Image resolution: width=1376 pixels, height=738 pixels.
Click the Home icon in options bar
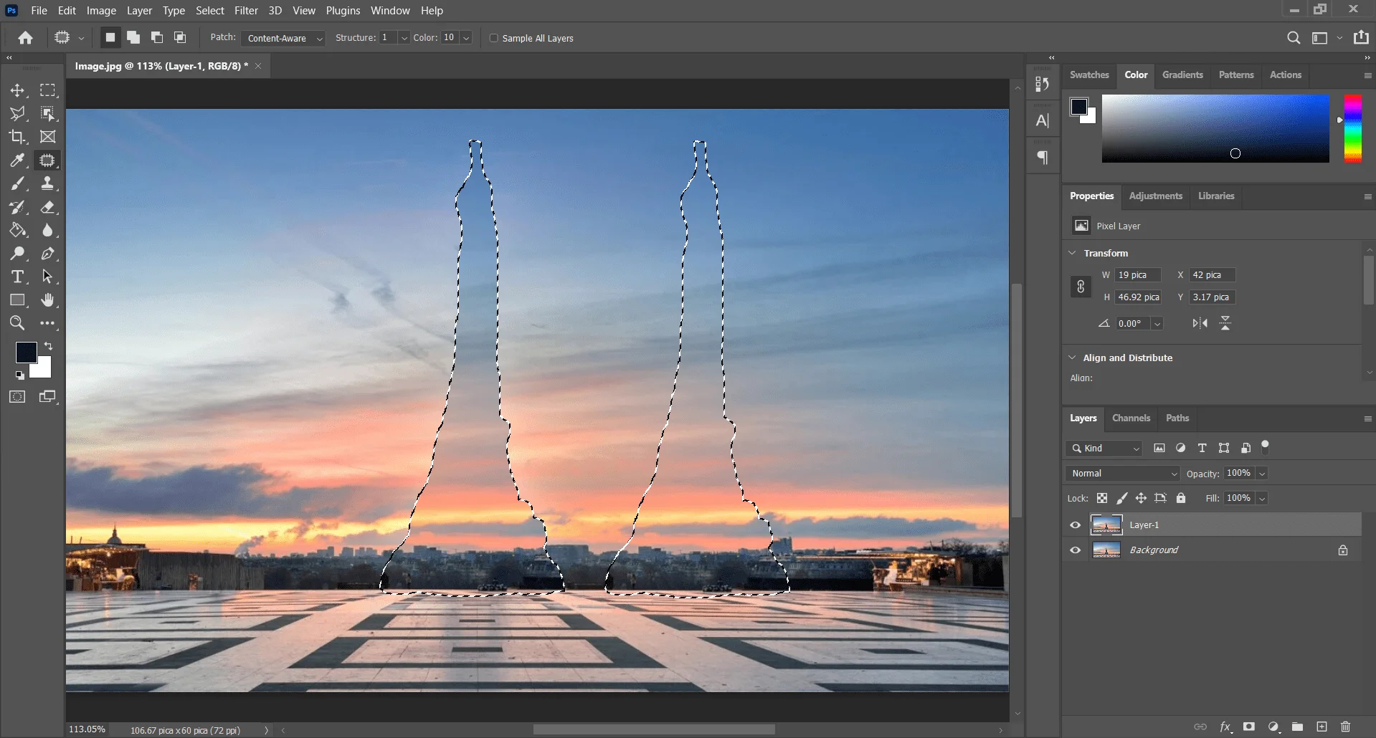click(26, 38)
